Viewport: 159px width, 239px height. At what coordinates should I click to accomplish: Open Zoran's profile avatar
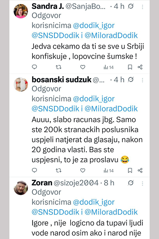[21, 187]
